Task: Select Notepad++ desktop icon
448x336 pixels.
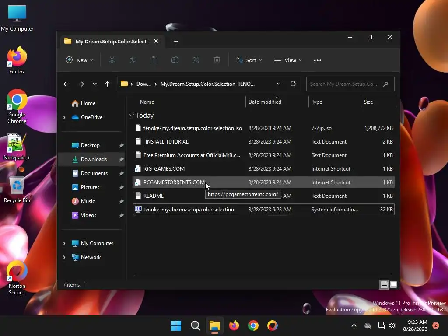Action: 17,147
